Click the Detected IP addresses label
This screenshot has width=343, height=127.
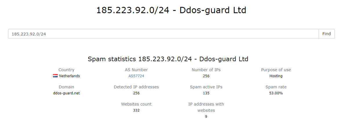pos(136,87)
